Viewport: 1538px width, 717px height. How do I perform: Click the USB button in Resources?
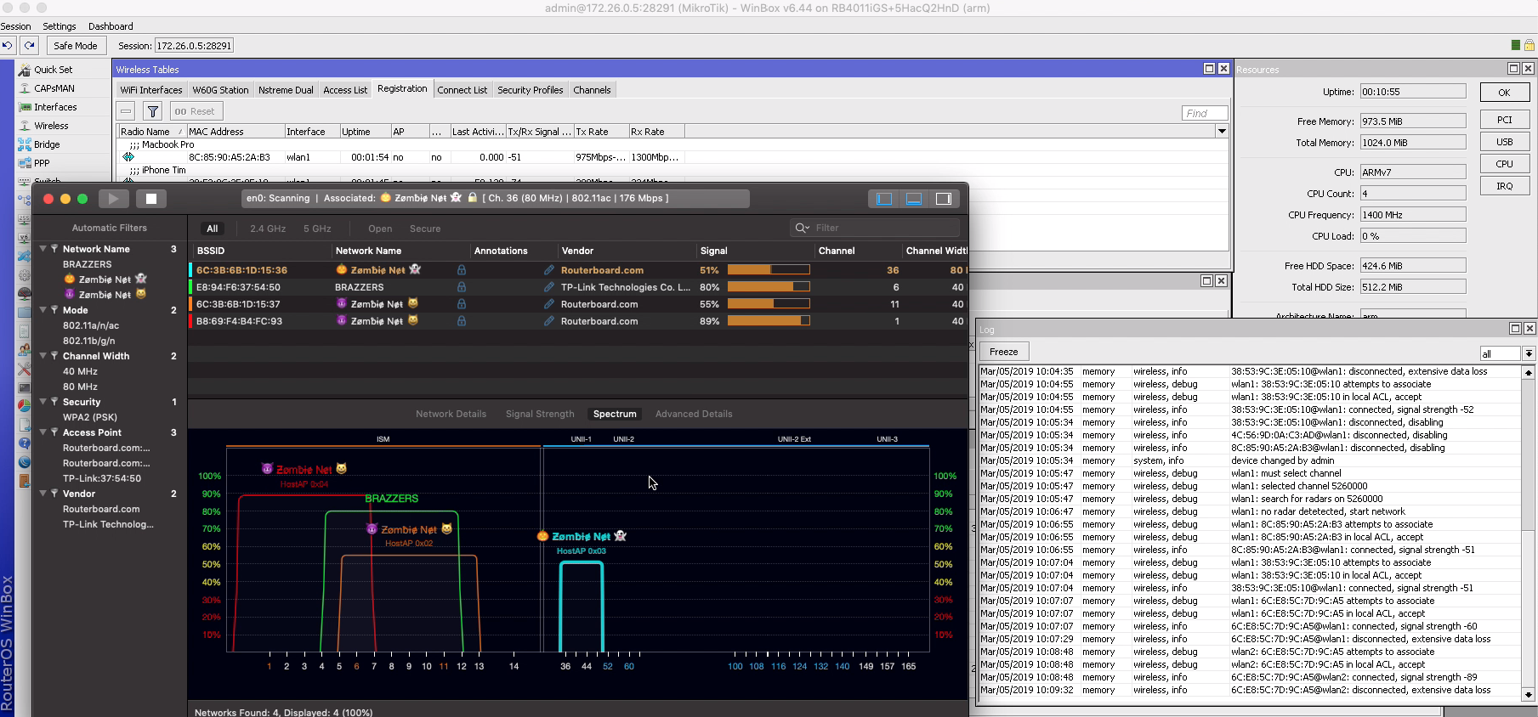[1504, 142]
